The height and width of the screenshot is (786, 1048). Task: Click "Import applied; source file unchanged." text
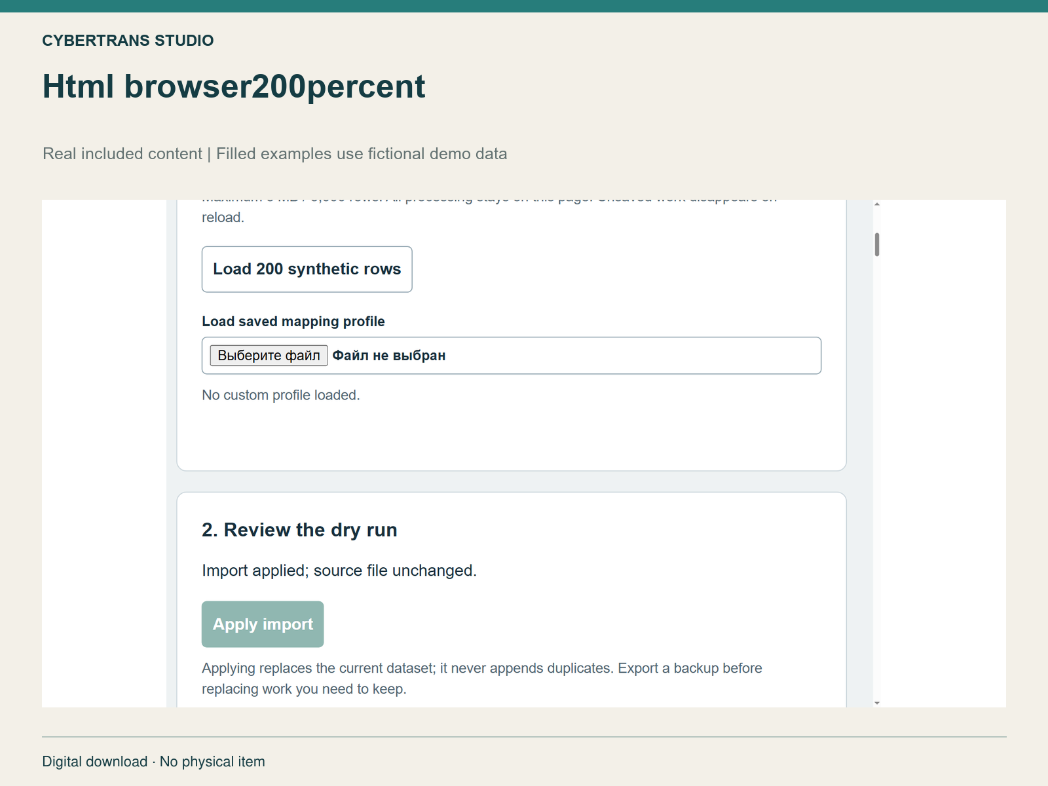(339, 571)
